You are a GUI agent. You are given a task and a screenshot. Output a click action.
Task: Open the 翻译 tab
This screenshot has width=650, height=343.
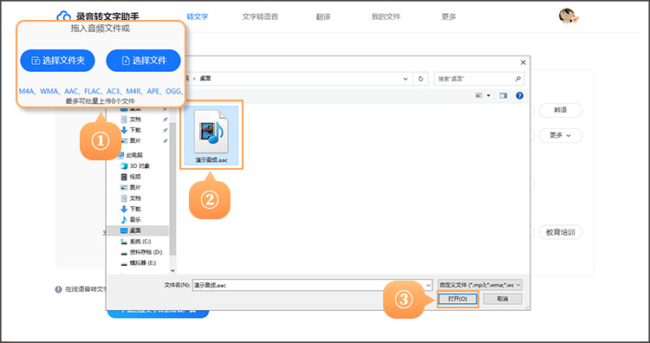(323, 17)
